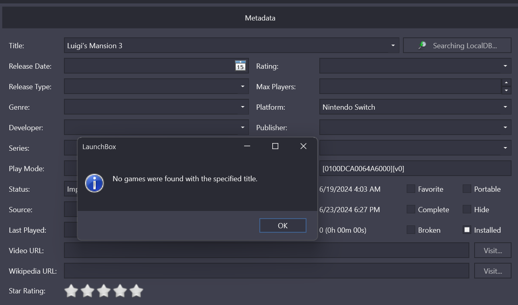Give five stars using the last star
This screenshot has width=518, height=305.
[136, 291]
